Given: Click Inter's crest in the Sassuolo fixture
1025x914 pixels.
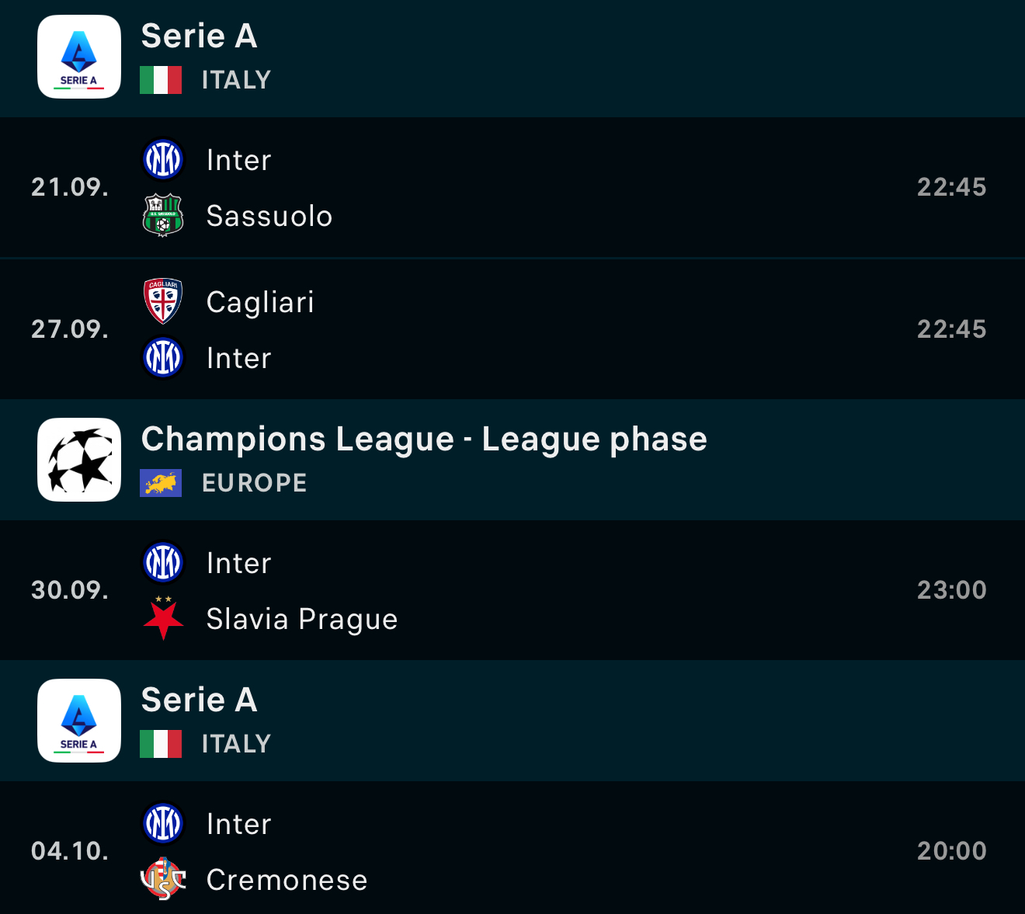Looking at the screenshot, I should 163,159.
